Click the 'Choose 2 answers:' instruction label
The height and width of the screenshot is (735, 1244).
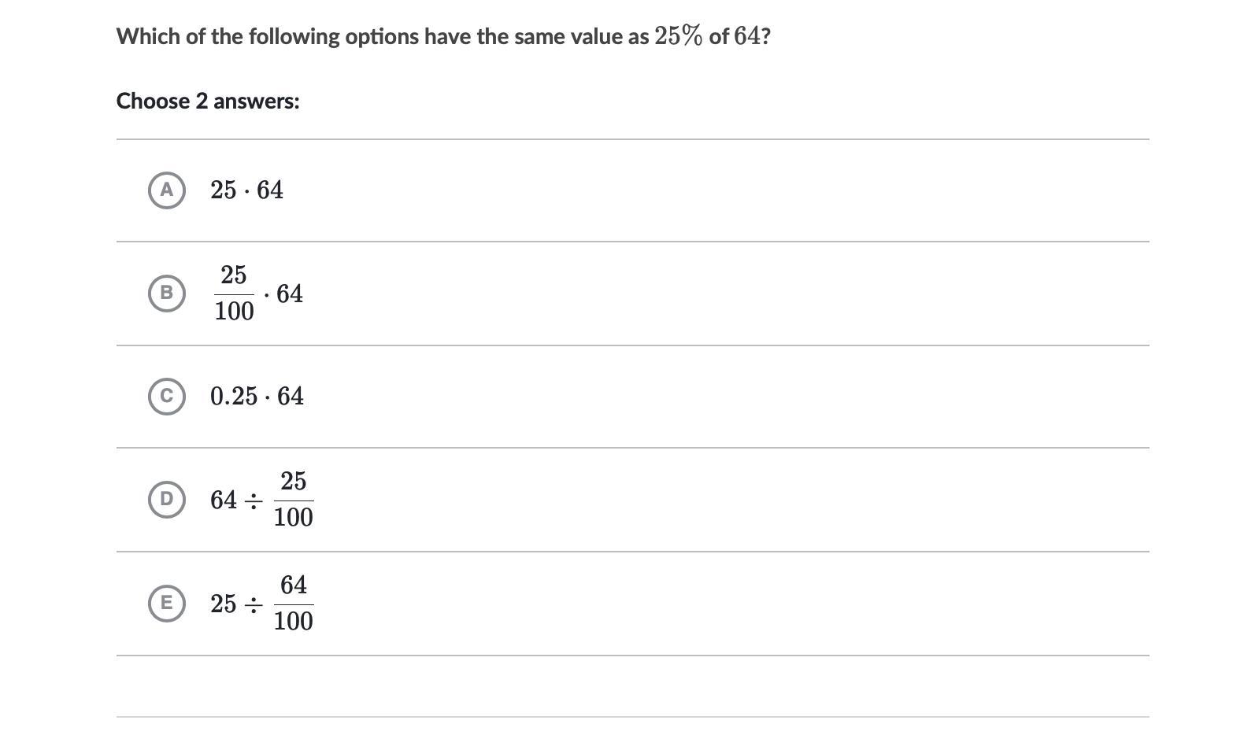tap(208, 102)
